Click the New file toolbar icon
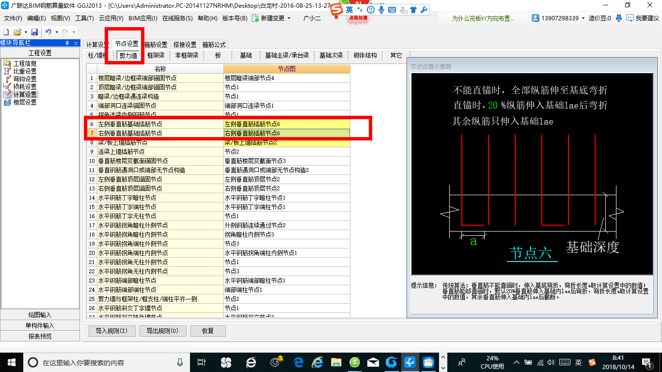The height and width of the screenshot is (372, 662). click(6, 32)
